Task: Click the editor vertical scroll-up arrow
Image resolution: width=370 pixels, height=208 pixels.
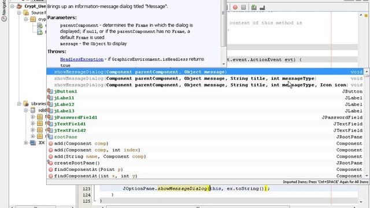Action: pos(361,15)
